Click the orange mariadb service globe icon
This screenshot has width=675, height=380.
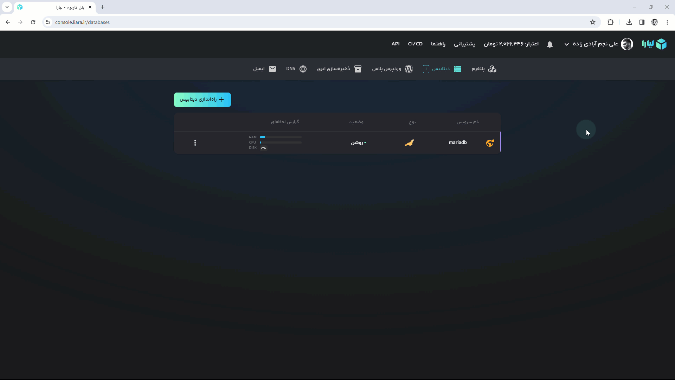[490, 143]
